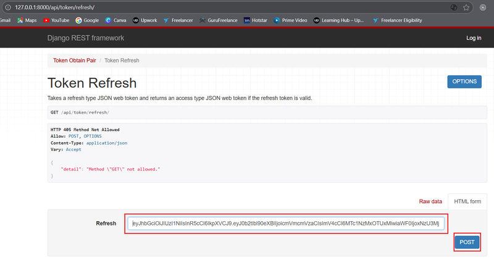Open the Prime Video bookmark

[290, 20]
